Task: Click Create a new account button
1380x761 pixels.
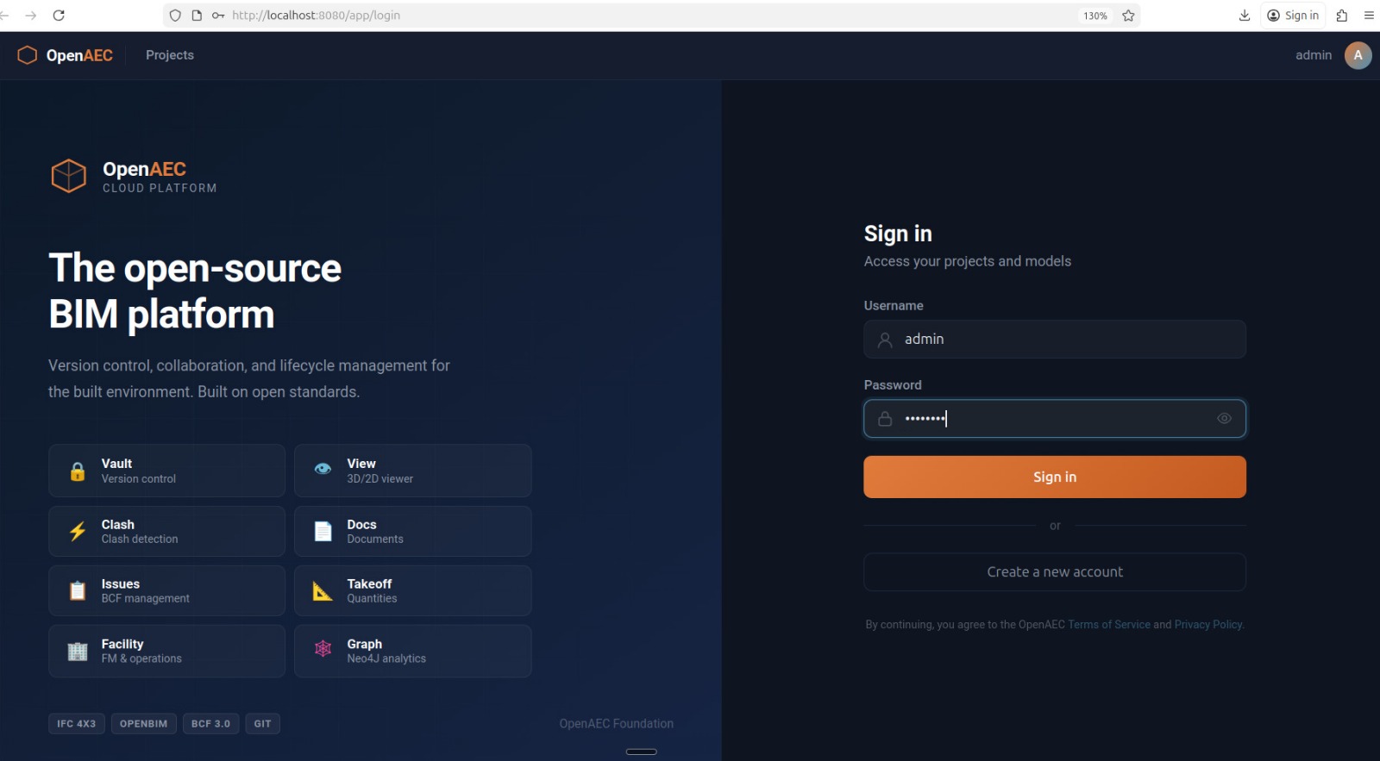Action: 1055,572
